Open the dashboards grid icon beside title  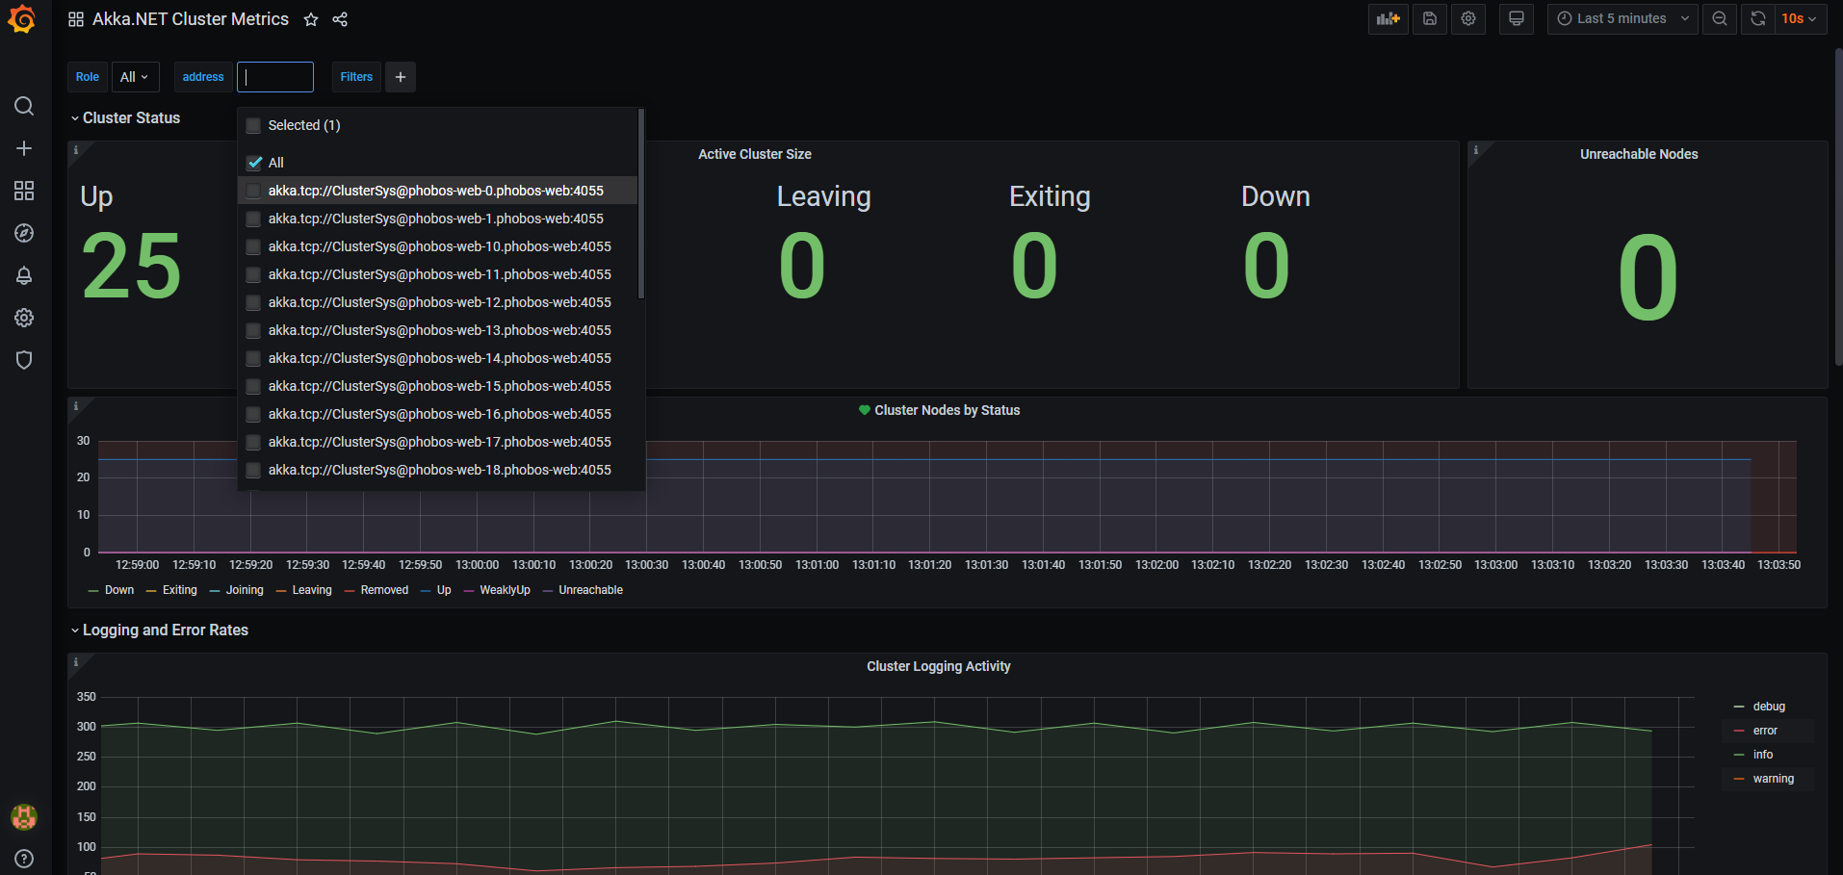76,19
